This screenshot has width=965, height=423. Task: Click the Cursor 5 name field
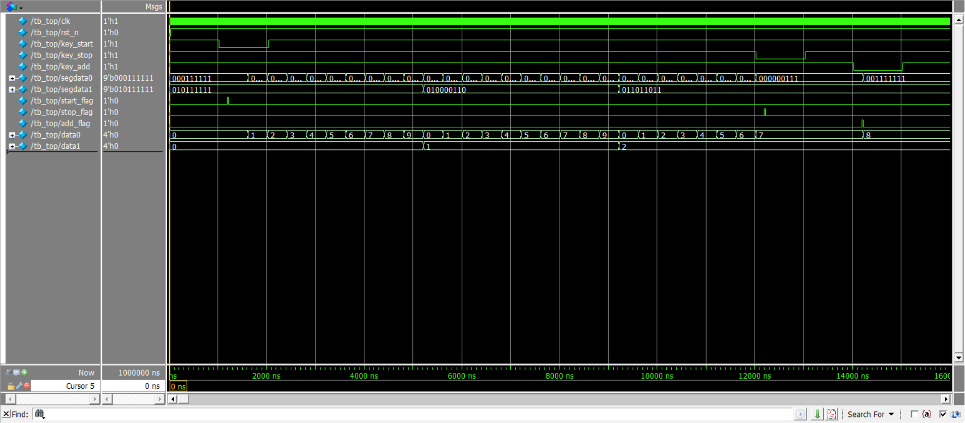[65, 386]
